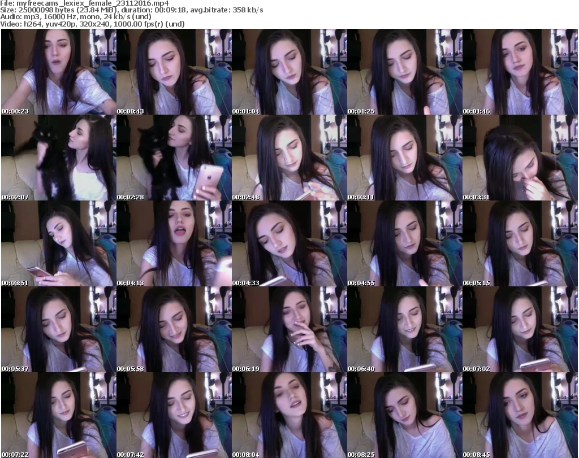Viewport: 579px width, 458px height.
Task: Click the 'File:' header line with the .mp4 filename
Action: [85, 3]
